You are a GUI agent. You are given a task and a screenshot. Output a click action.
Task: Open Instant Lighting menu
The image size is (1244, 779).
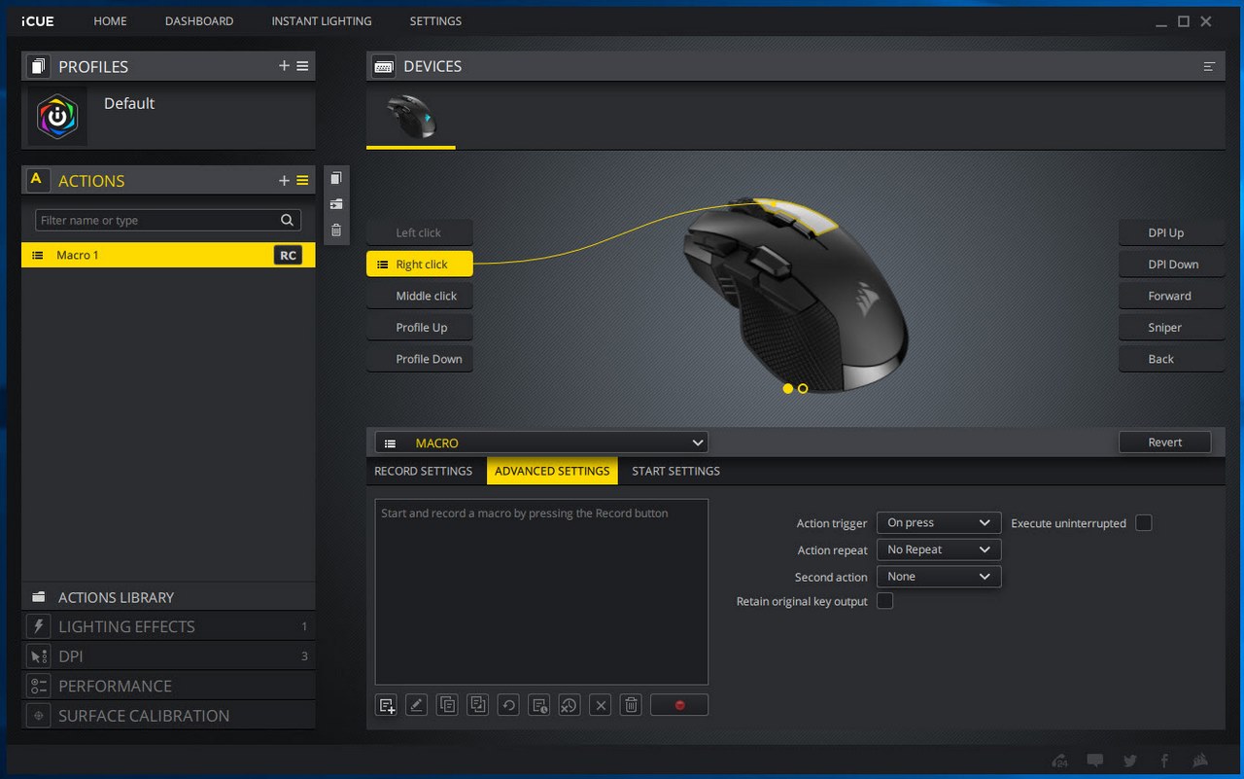tap(322, 20)
